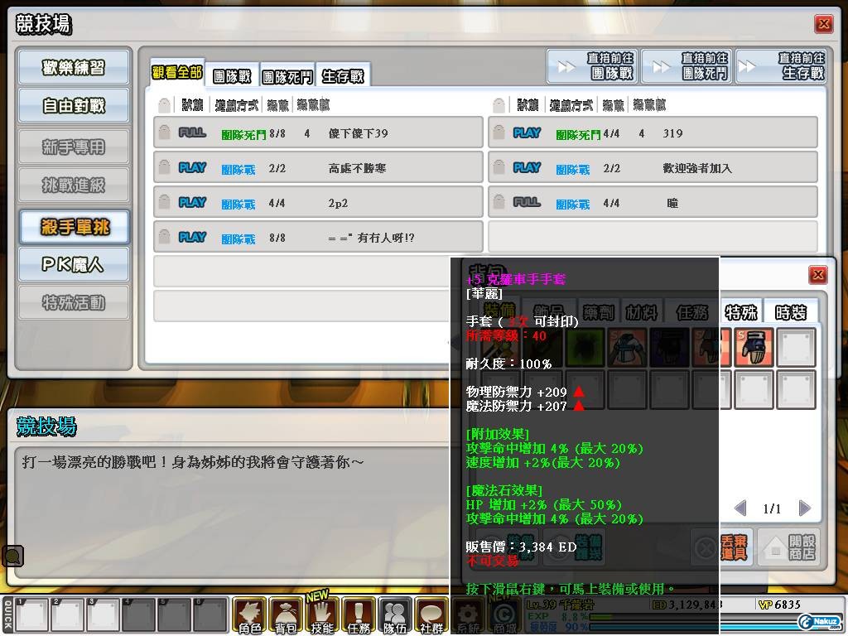The image size is (848, 636).
Task: Click the Nakuz logo at bottom-right
Action: (821, 623)
